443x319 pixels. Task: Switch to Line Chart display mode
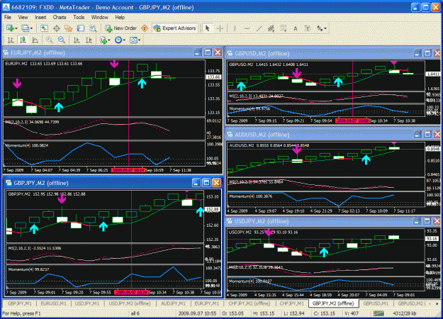(35, 40)
